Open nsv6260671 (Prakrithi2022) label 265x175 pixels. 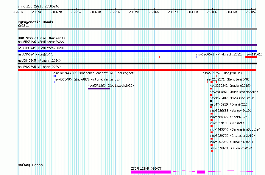pos(219,54)
